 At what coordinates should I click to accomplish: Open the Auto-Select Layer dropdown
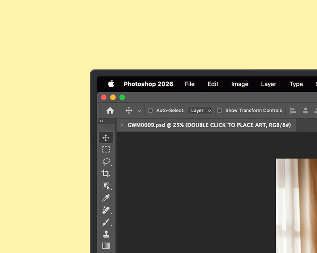[x=201, y=111]
